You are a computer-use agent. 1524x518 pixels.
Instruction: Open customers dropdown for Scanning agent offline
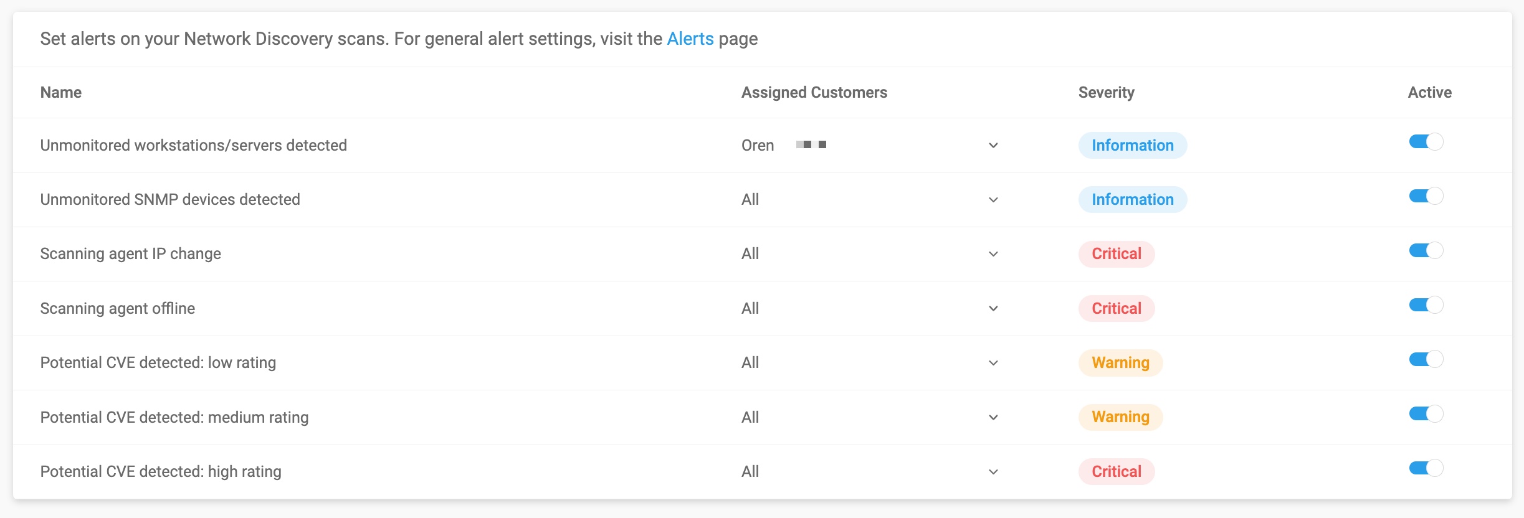pyautogui.click(x=993, y=309)
